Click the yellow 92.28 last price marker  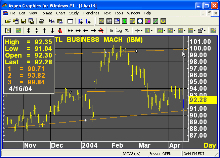(x=200, y=100)
